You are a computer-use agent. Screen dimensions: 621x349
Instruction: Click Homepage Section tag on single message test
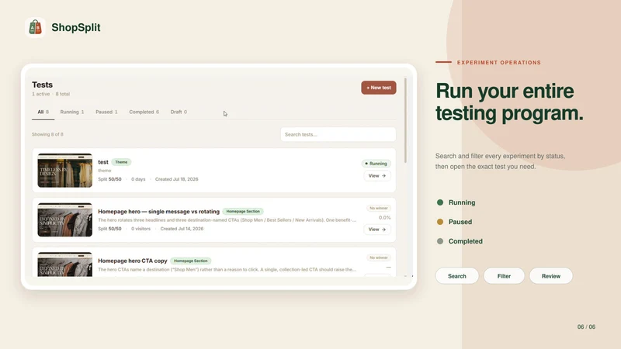tap(243, 212)
